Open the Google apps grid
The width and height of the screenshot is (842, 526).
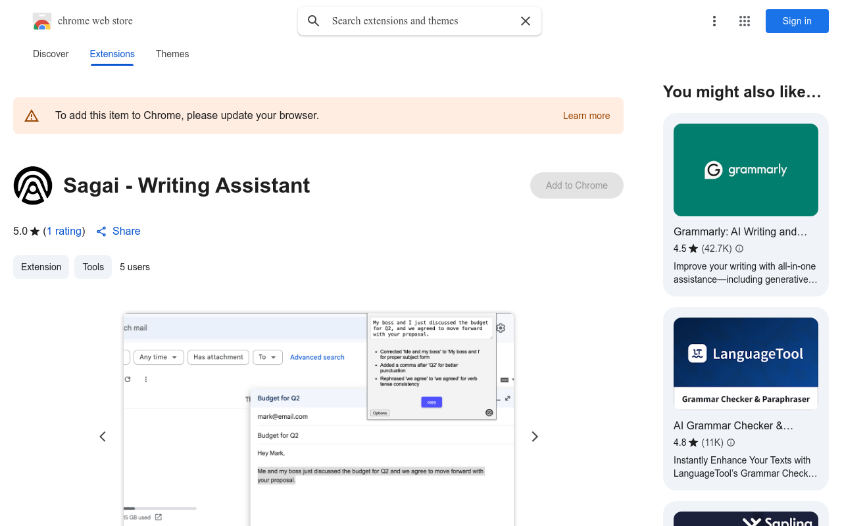click(x=745, y=21)
